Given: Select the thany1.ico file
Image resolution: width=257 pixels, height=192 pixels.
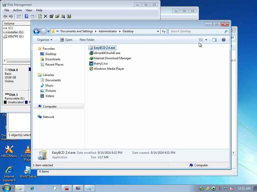Looking at the screenshot, I should tap(98, 63).
